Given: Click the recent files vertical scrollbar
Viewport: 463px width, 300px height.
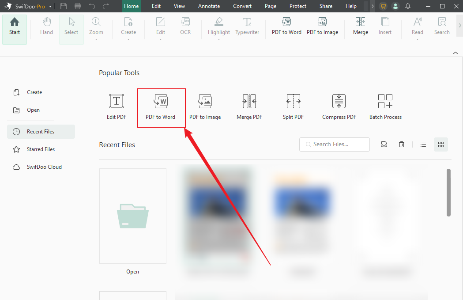Looking at the screenshot, I should pyautogui.click(x=448, y=192).
